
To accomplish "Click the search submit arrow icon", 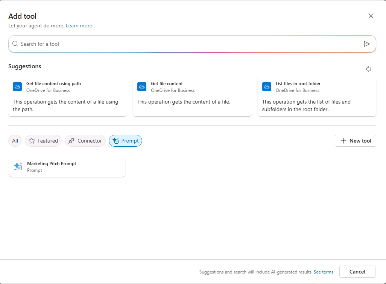I will pos(367,44).
